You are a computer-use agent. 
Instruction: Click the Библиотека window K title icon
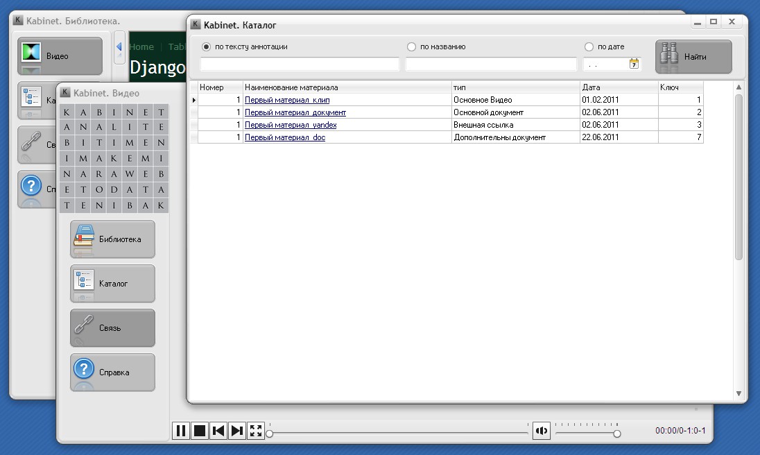18,20
